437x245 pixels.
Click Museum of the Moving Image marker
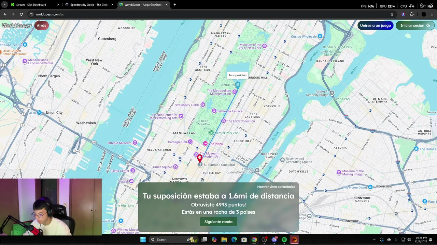[339, 173]
